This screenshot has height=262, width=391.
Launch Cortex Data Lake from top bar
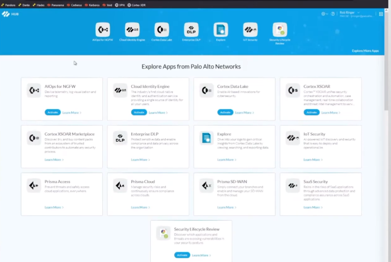(x=161, y=30)
